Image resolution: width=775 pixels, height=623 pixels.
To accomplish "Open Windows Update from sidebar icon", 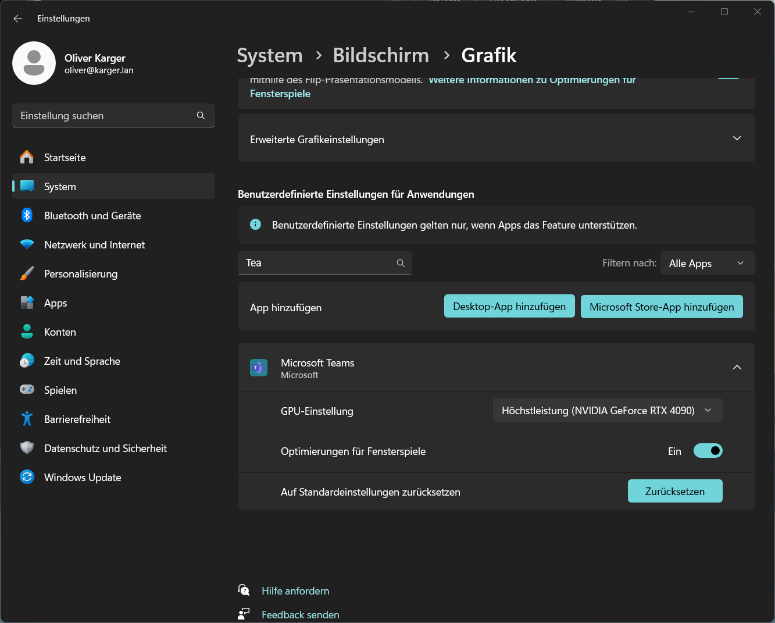I will tap(27, 477).
